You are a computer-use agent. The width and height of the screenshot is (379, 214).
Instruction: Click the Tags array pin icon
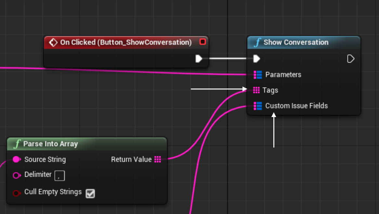[x=256, y=90]
